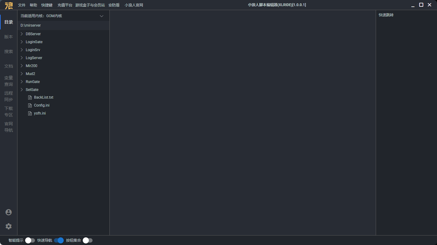Viewport: 437px width, 245px height.
Task: Open the GOM内核 kernel selection dropdown
Action: click(x=101, y=16)
